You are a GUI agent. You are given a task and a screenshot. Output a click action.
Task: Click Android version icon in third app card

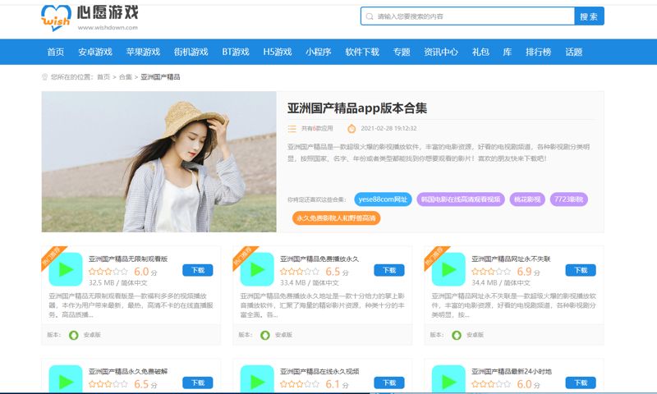pos(457,335)
